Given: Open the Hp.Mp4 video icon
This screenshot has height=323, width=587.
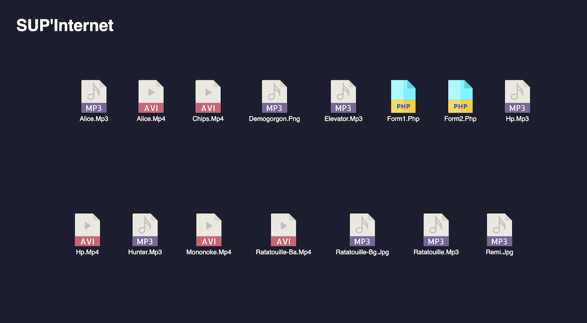Looking at the screenshot, I should click(88, 230).
